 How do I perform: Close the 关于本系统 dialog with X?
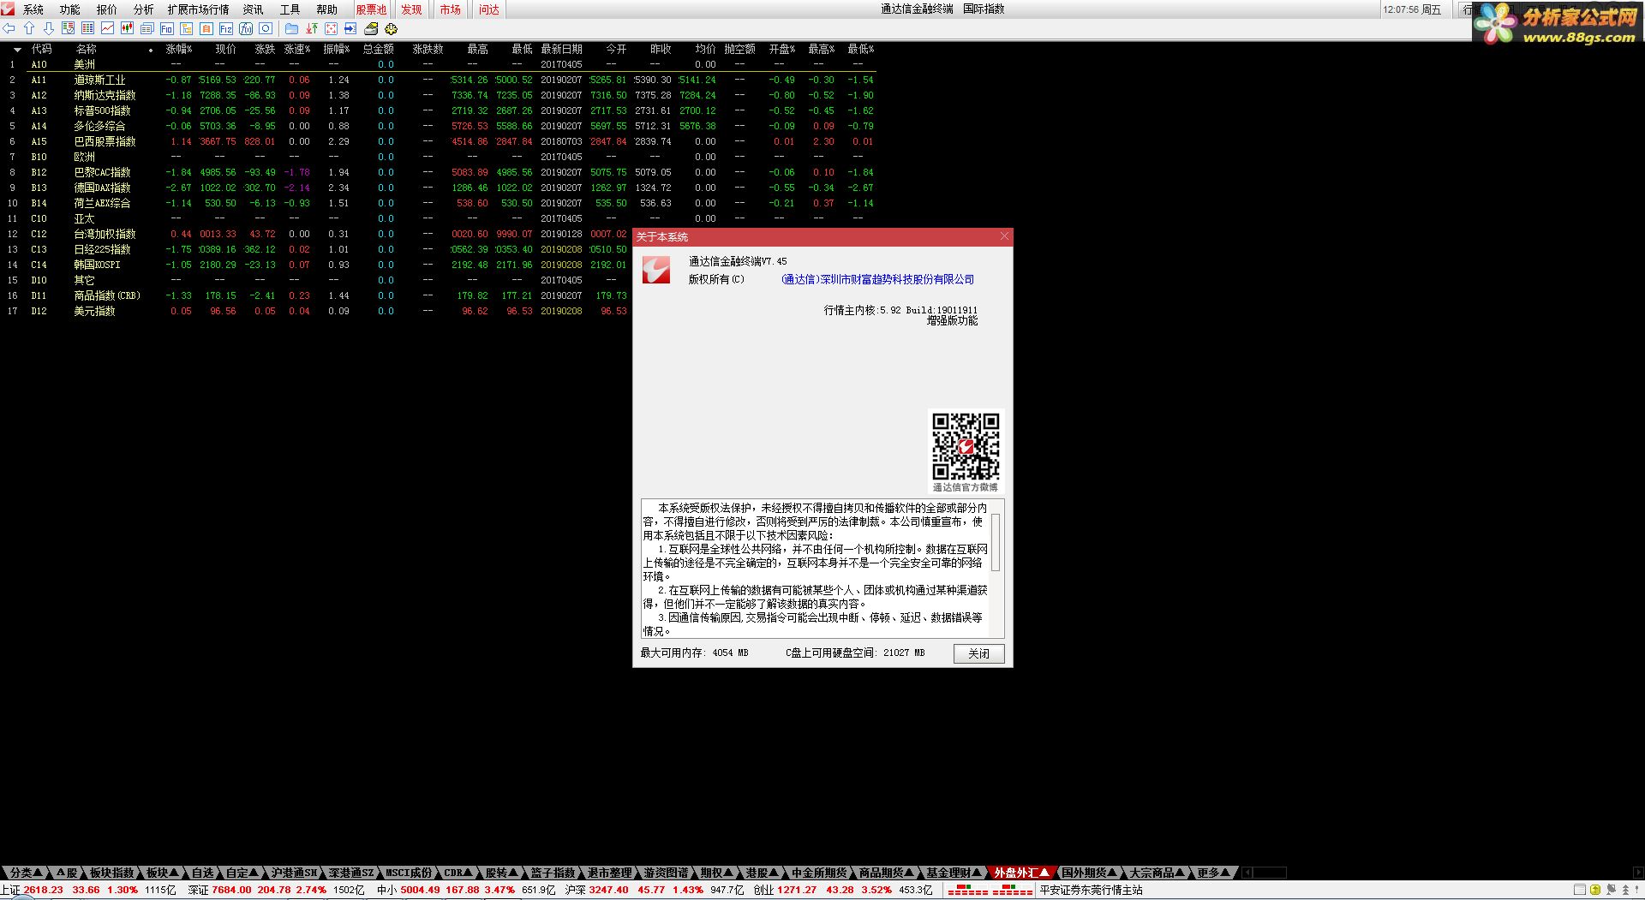click(x=1004, y=236)
